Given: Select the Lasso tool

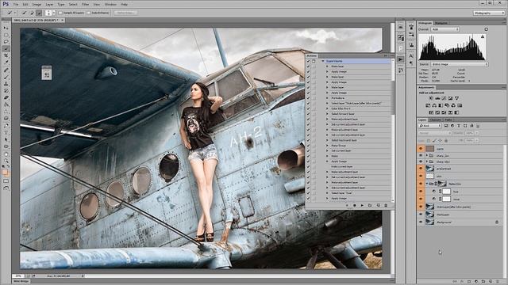Looking at the screenshot, I should click(x=6, y=42).
